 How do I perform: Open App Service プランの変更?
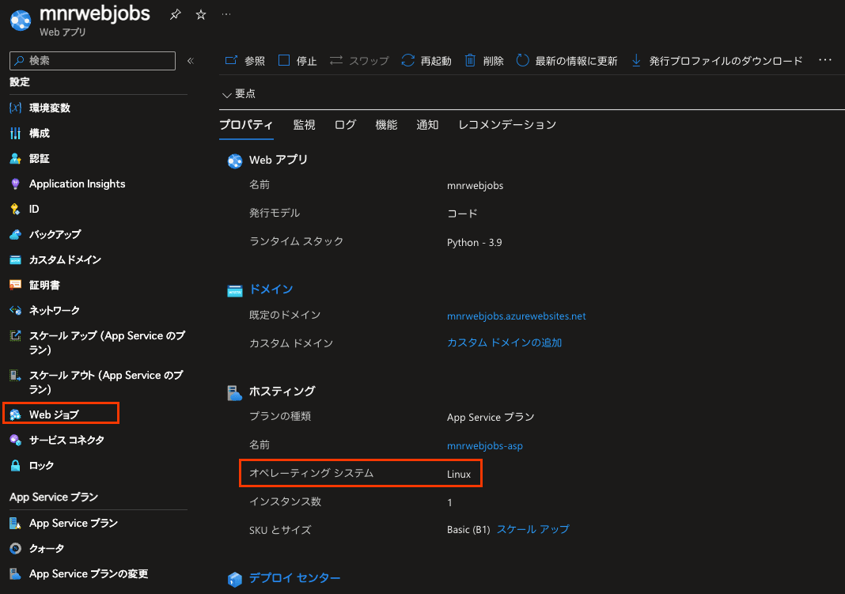89,573
